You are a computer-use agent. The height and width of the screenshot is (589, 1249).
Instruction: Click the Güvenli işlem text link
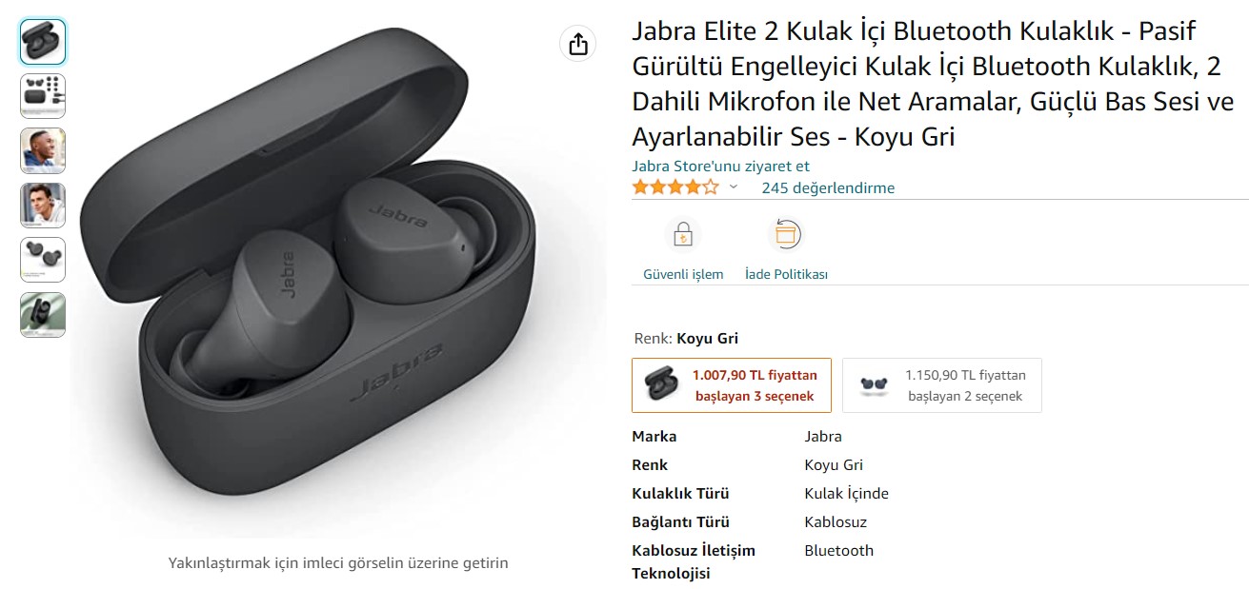pyautogui.click(x=683, y=274)
